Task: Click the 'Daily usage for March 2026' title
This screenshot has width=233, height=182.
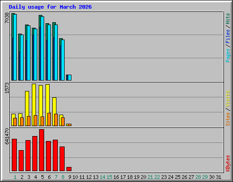Action: pos(50,7)
